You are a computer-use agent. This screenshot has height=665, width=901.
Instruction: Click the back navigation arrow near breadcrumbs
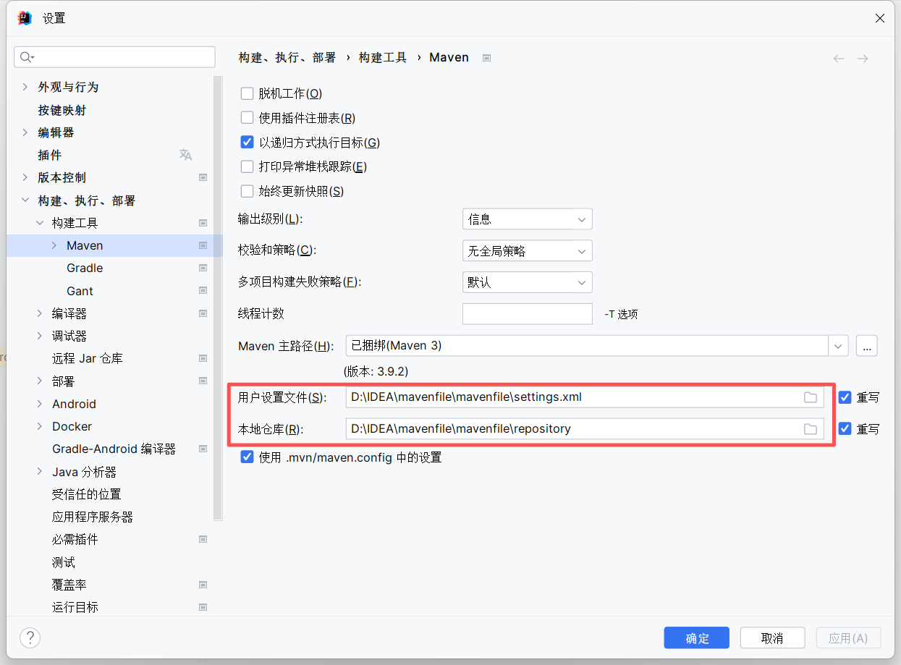pos(839,57)
